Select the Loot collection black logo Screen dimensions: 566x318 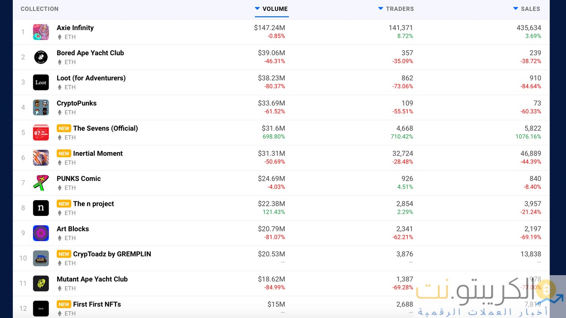coord(41,83)
